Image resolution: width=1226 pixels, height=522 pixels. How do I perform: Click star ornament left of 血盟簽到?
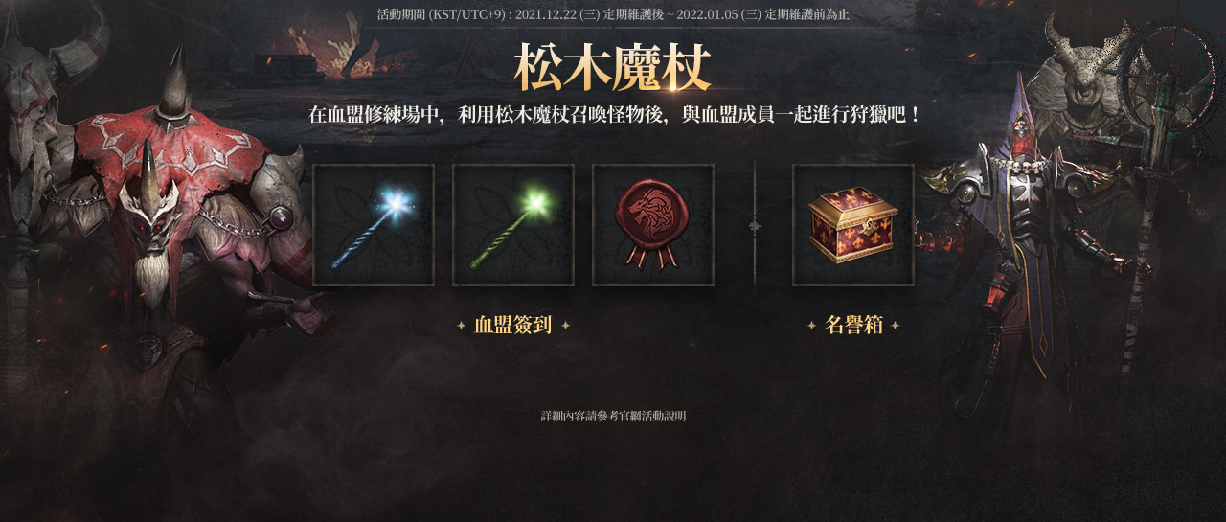pos(461,326)
